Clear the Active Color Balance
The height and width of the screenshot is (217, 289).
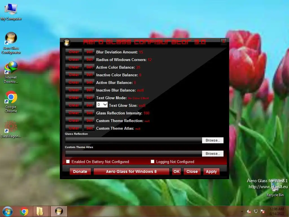[74, 67]
